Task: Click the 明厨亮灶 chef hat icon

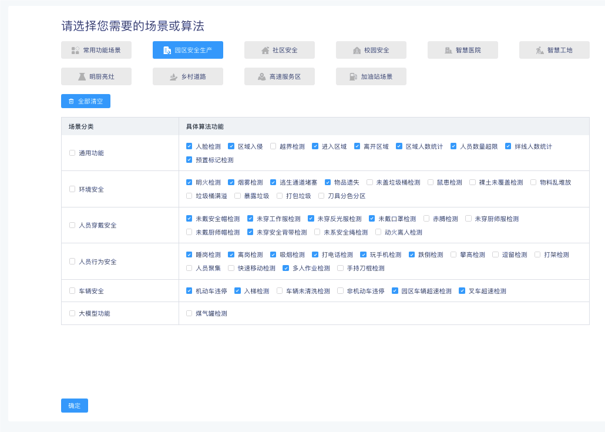Action: 82,76
